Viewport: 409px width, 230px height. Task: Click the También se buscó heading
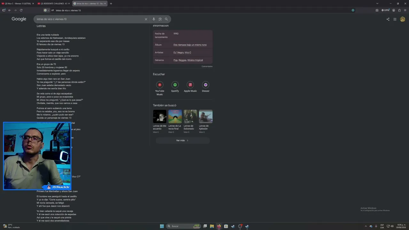pos(165,105)
